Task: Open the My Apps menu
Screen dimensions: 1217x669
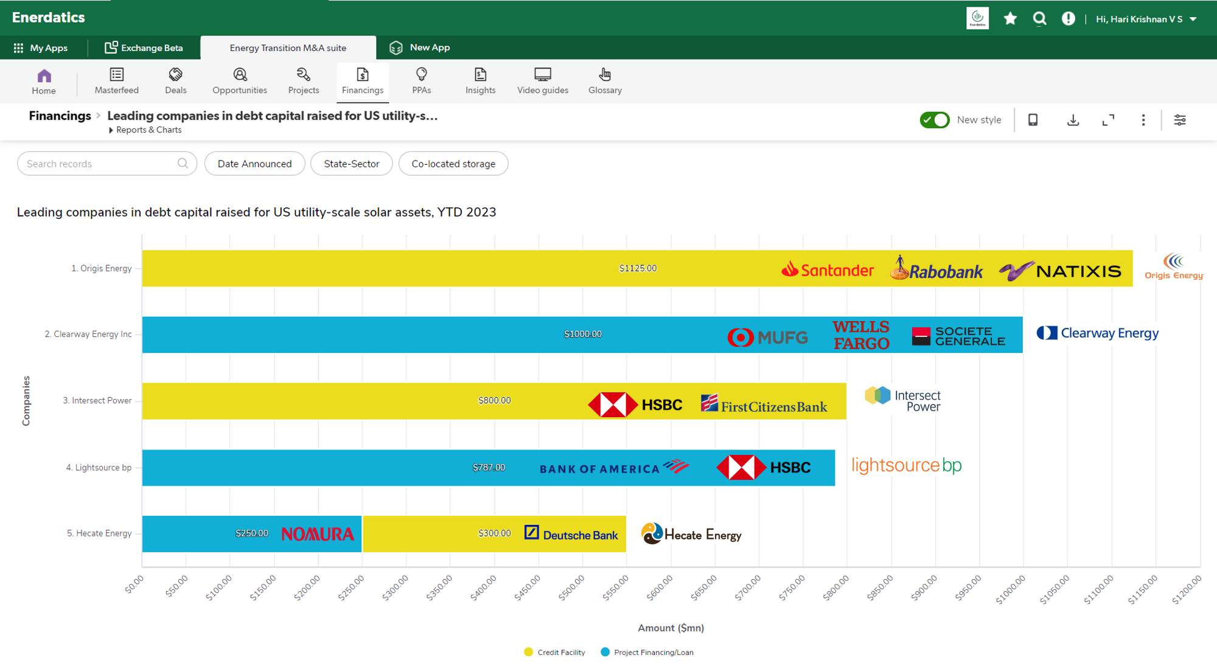Action: (41, 47)
